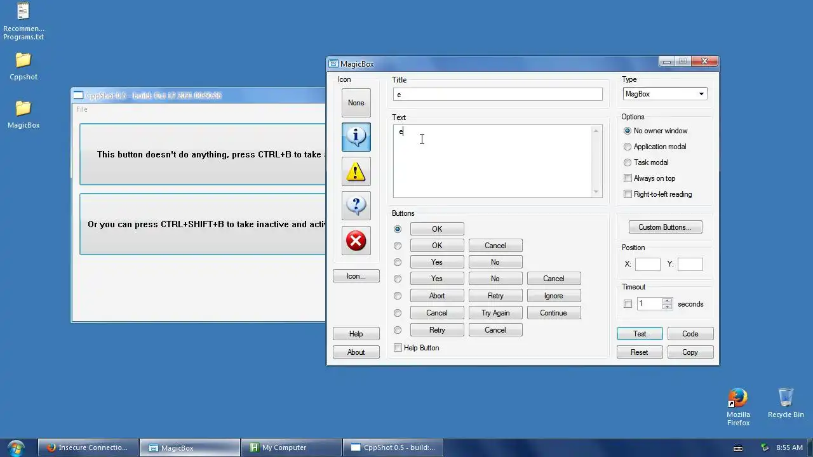Click the About button
This screenshot has width=813, height=457.
[x=356, y=352]
